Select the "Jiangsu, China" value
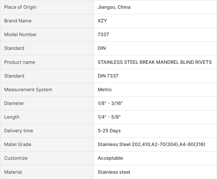This screenshot has height=179, width=217. 114,7
